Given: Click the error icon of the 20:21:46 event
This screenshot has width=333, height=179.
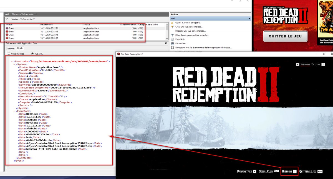Looking at the screenshot, I should pos(7,35).
